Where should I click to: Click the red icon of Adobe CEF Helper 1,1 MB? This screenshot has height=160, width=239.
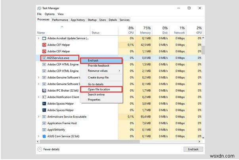coord(44,52)
